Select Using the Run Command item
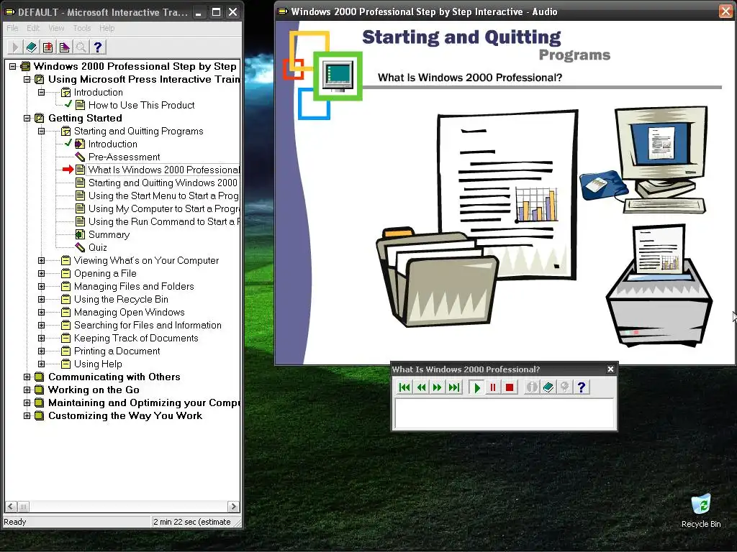The image size is (737, 552). click(x=163, y=221)
